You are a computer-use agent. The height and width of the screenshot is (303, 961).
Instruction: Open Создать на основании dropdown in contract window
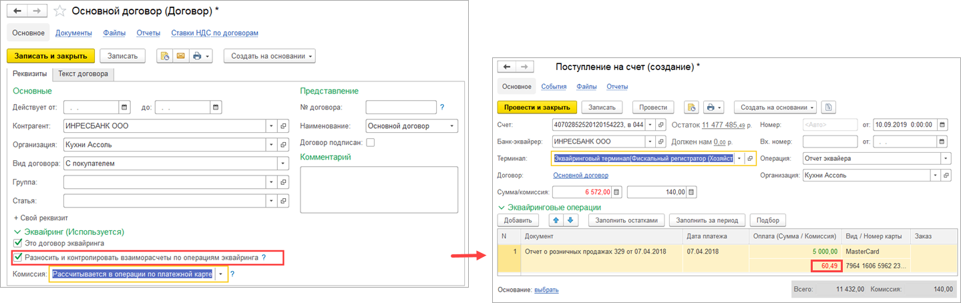pos(270,56)
